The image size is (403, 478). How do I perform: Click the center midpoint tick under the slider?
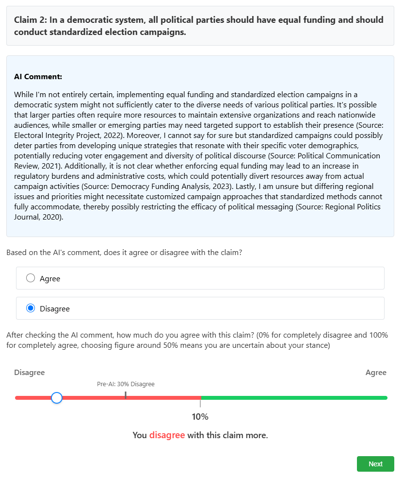click(x=200, y=404)
